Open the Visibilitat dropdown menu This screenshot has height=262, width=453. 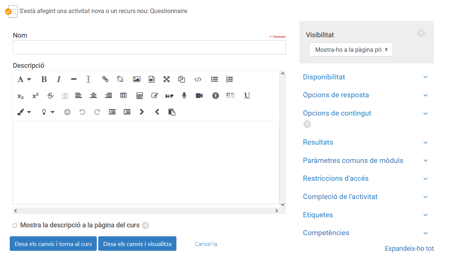[x=351, y=50]
